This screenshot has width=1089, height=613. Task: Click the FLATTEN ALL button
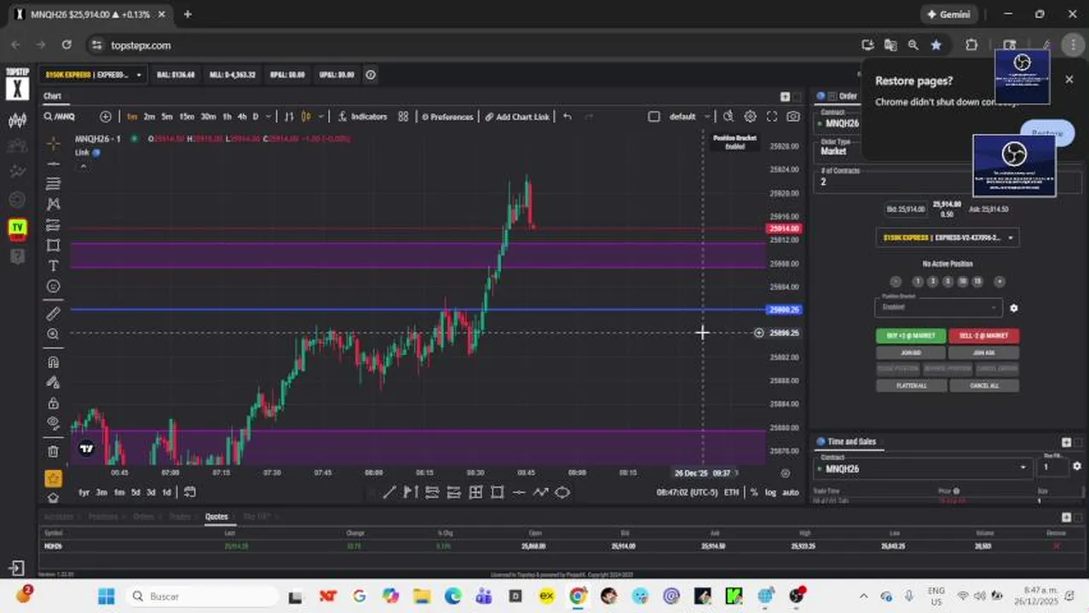[x=911, y=386]
